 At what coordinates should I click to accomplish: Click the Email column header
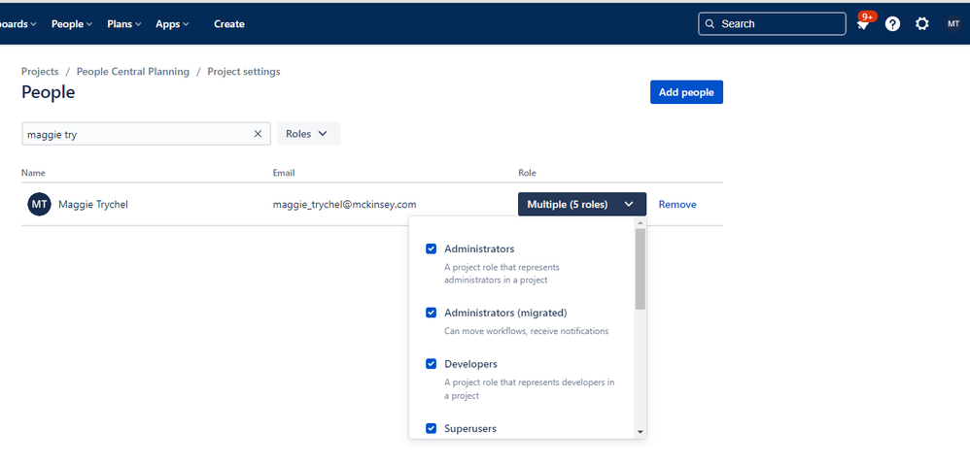click(x=284, y=173)
